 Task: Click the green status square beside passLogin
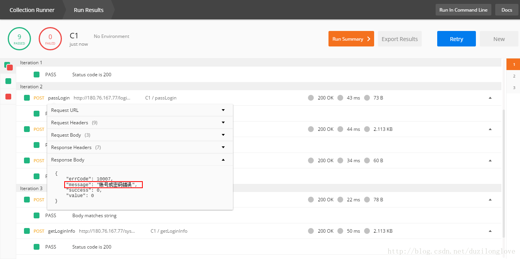click(27, 98)
